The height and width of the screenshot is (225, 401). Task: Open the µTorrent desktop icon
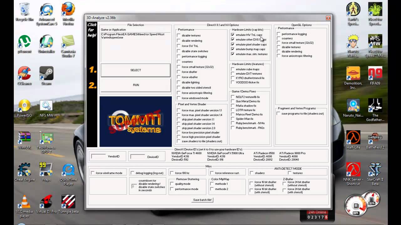tap(24, 44)
